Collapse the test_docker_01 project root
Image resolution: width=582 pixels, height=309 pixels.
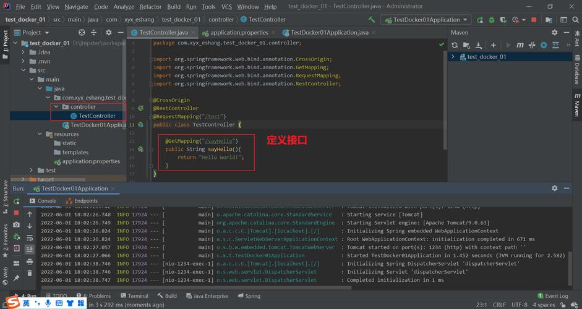[x=15, y=43]
